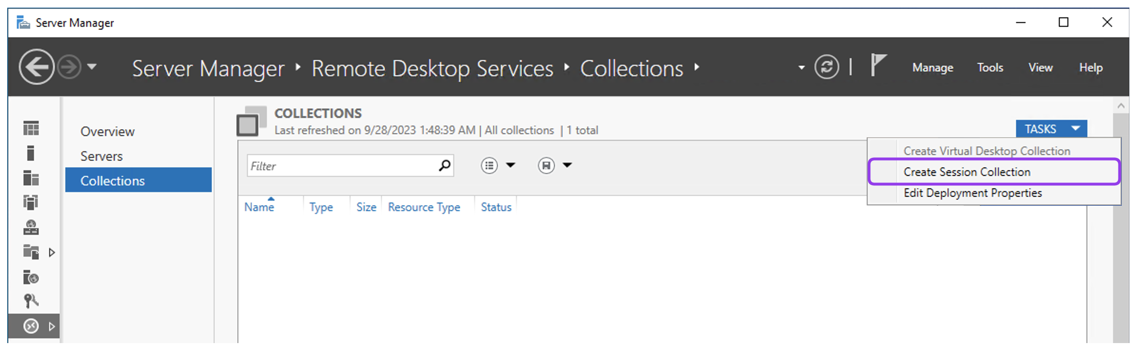Open the dropdown arrow left of refresh
Screen dimensions: 1137x354
pyautogui.click(x=802, y=67)
